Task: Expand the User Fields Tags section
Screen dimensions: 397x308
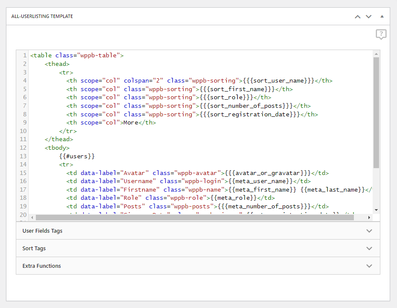Action: click(x=198, y=231)
